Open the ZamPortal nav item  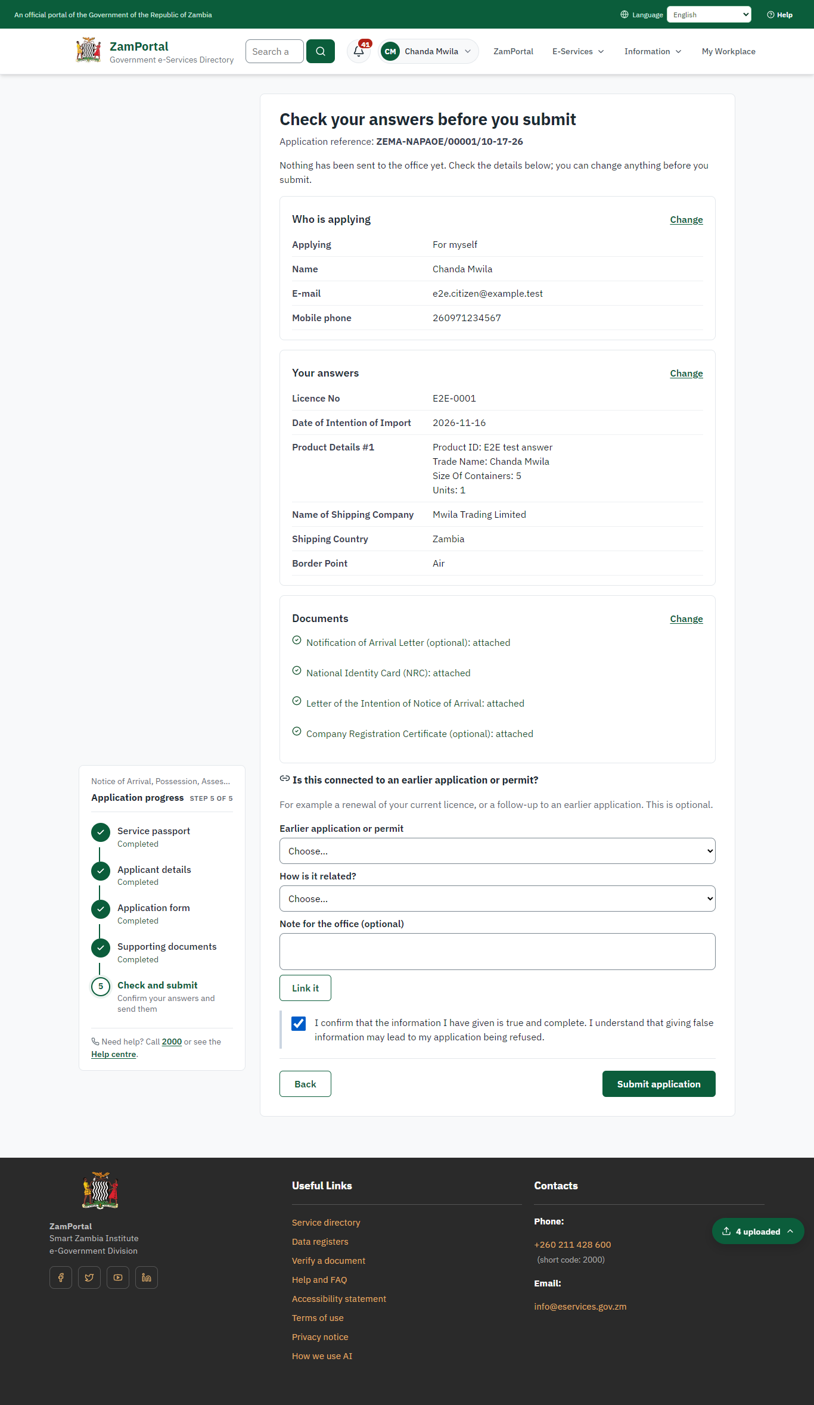point(513,51)
